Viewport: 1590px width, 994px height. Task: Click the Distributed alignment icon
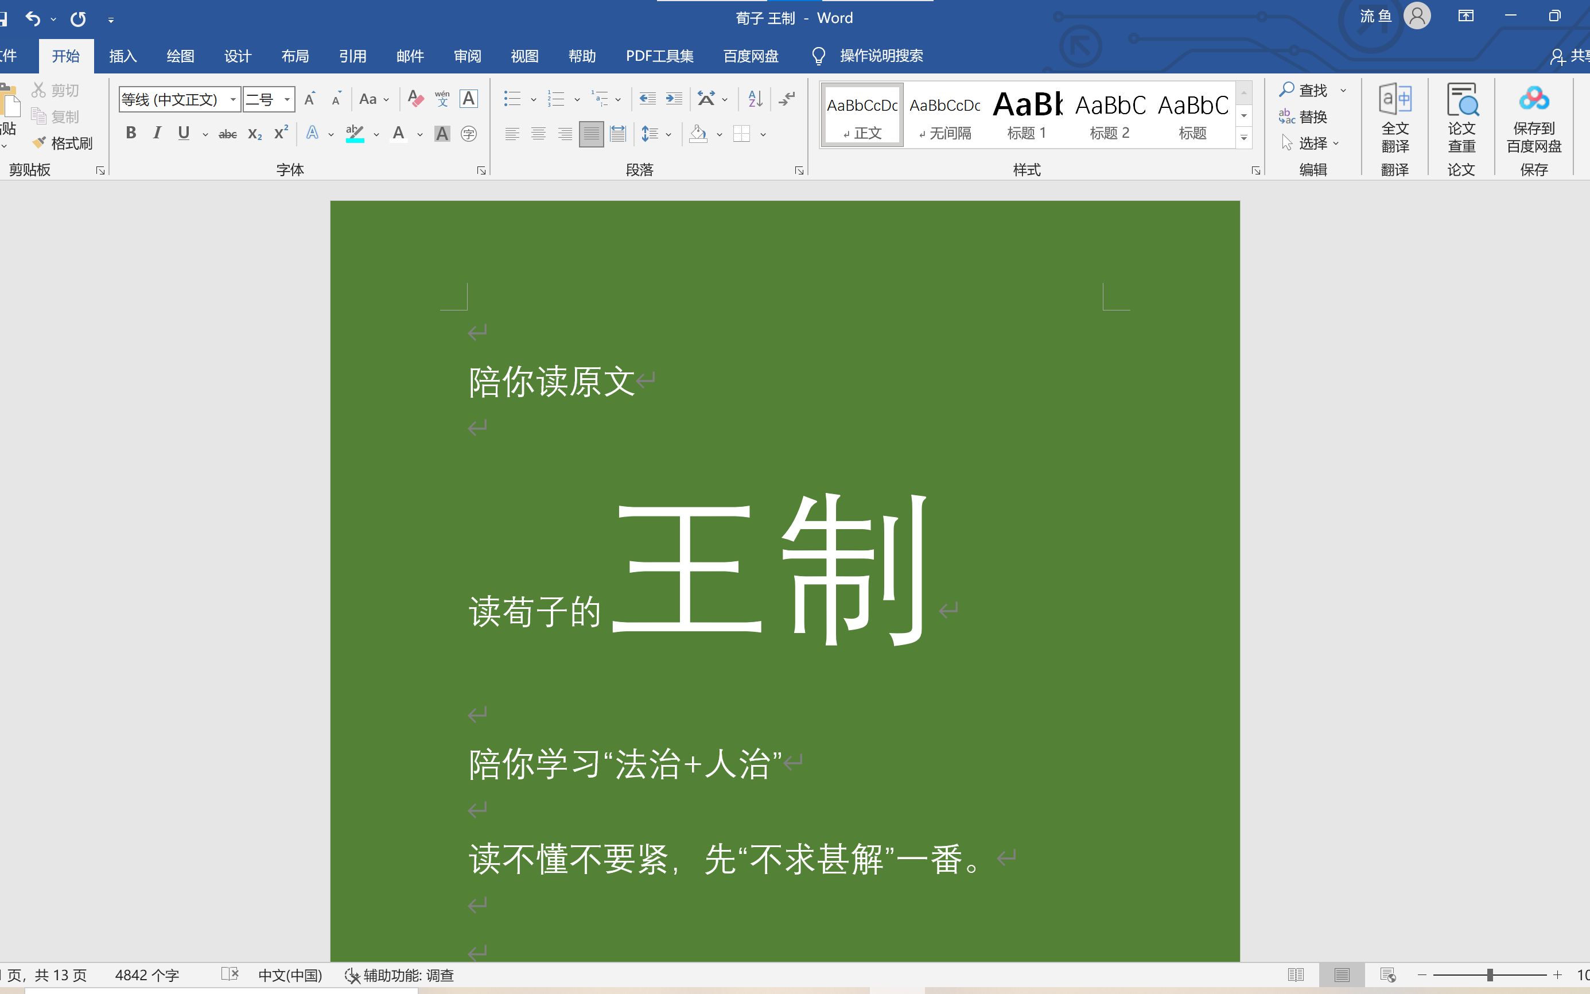(x=618, y=134)
